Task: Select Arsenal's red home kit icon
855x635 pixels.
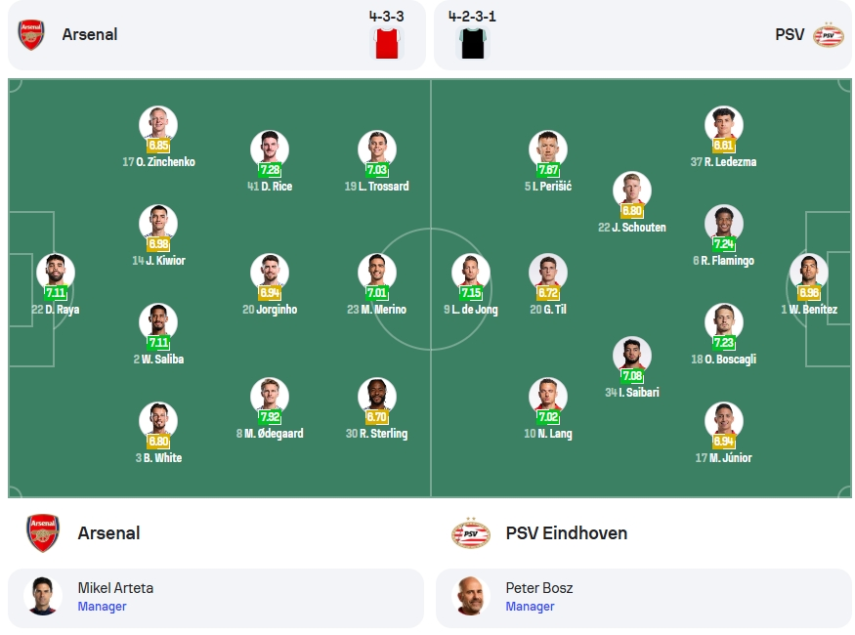Action: 387,43
